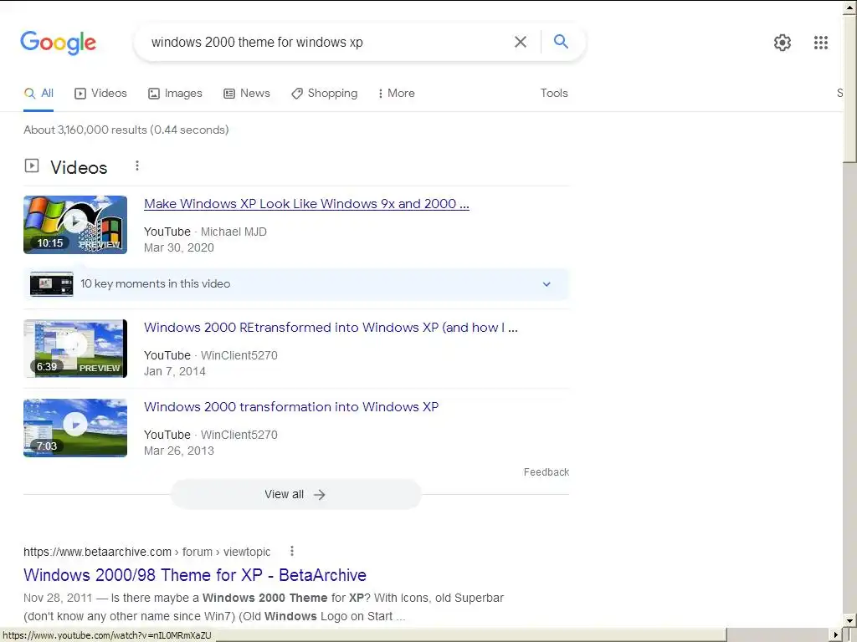Click the Videos section heading icon
The image size is (857, 642).
pyautogui.click(x=32, y=166)
